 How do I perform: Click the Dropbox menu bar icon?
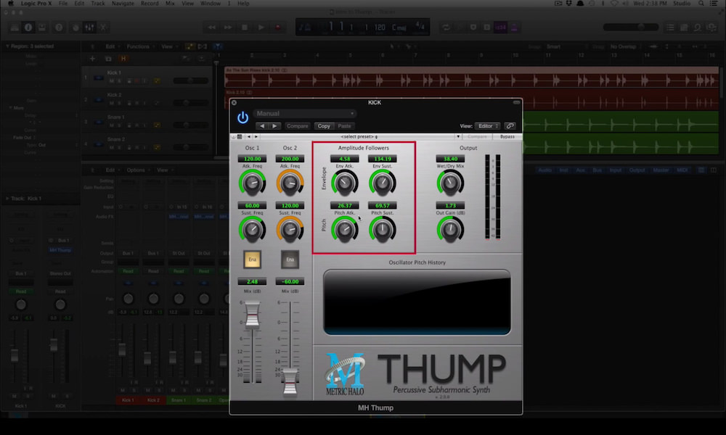tap(569, 3)
